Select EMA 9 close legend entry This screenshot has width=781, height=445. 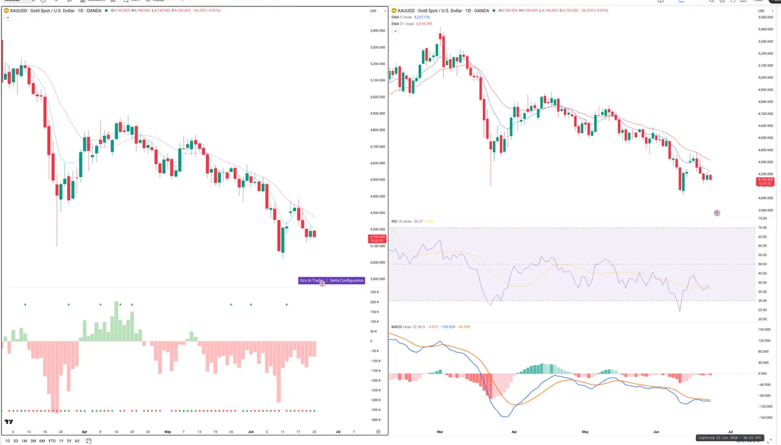402,17
